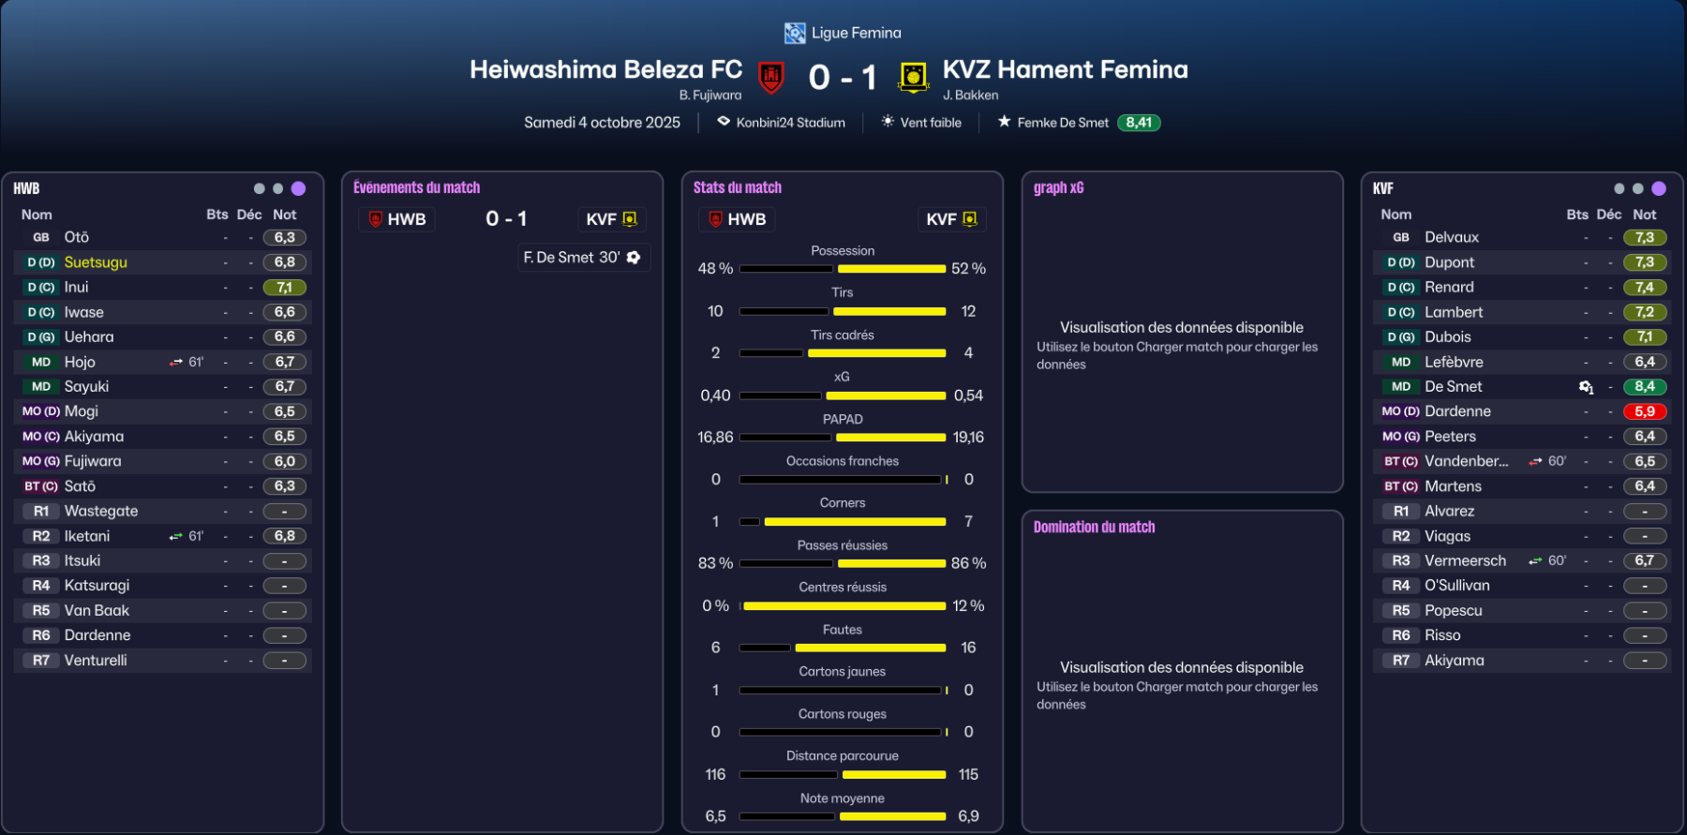Open manager J. Bakken's profile
The image size is (1687, 835).
tap(970, 95)
